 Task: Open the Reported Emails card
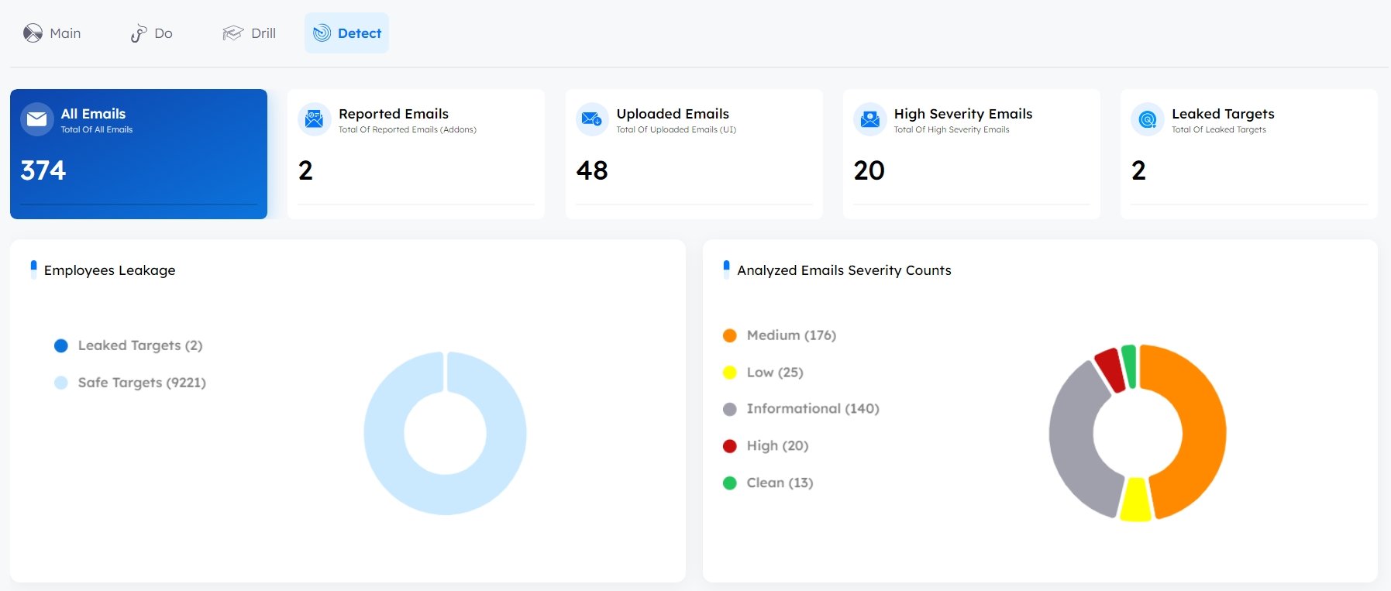(416, 154)
